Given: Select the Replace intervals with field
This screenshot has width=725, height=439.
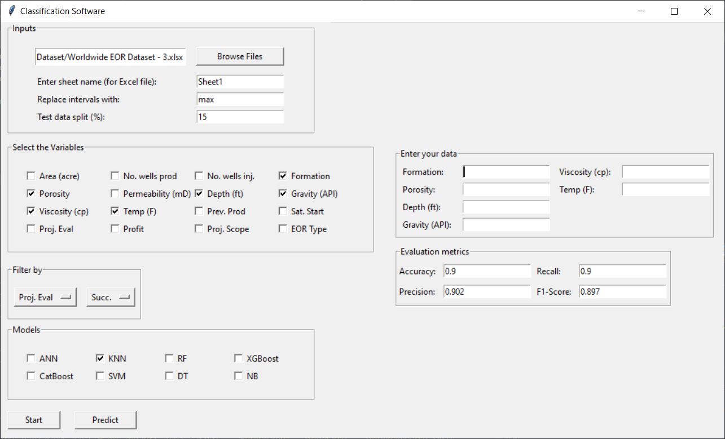Looking at the screenshot, I should (240, 99).
